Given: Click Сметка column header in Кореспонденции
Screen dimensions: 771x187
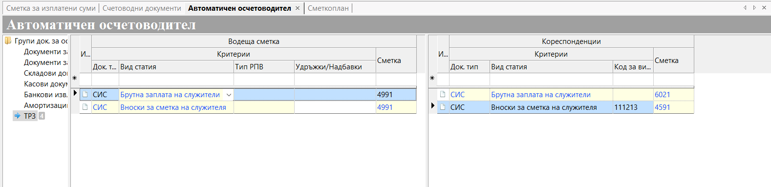Looking at the screenshot, I should (673, 61).
